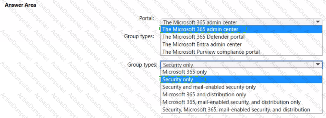
Task: Click the Group types: label beside Defender portal
Action: point(139,36)
